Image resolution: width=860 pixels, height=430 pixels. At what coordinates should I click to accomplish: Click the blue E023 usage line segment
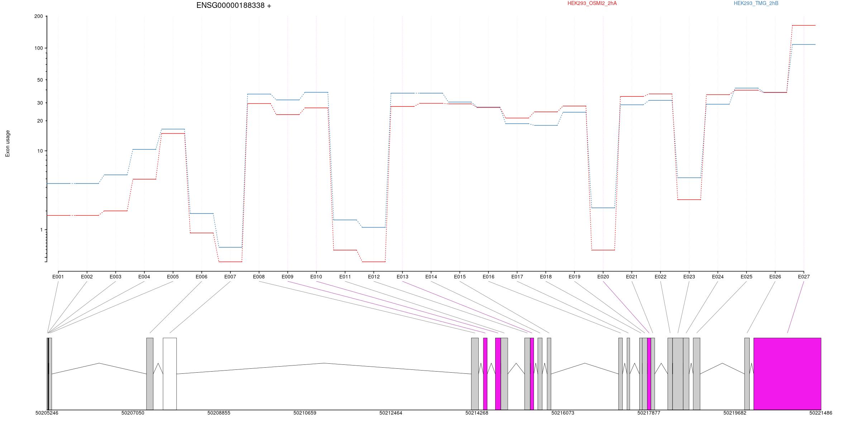coord(689,178)
